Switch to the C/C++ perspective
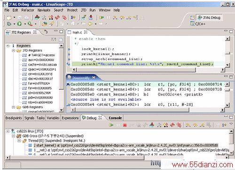This screenshot has width=235, height=170. pyautogui.click(x=198, y=24)
